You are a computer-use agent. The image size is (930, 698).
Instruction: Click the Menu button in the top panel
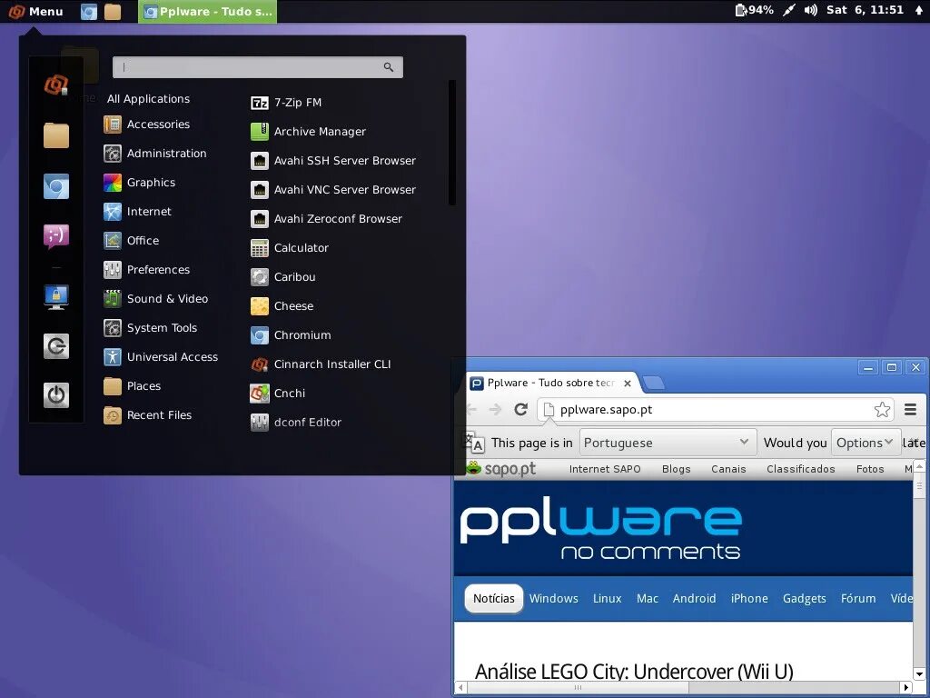click(35, 11)
